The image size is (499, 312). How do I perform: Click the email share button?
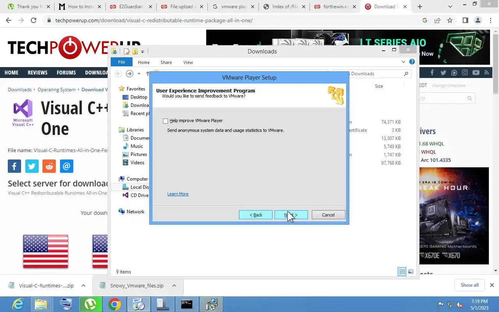point(67,166)
